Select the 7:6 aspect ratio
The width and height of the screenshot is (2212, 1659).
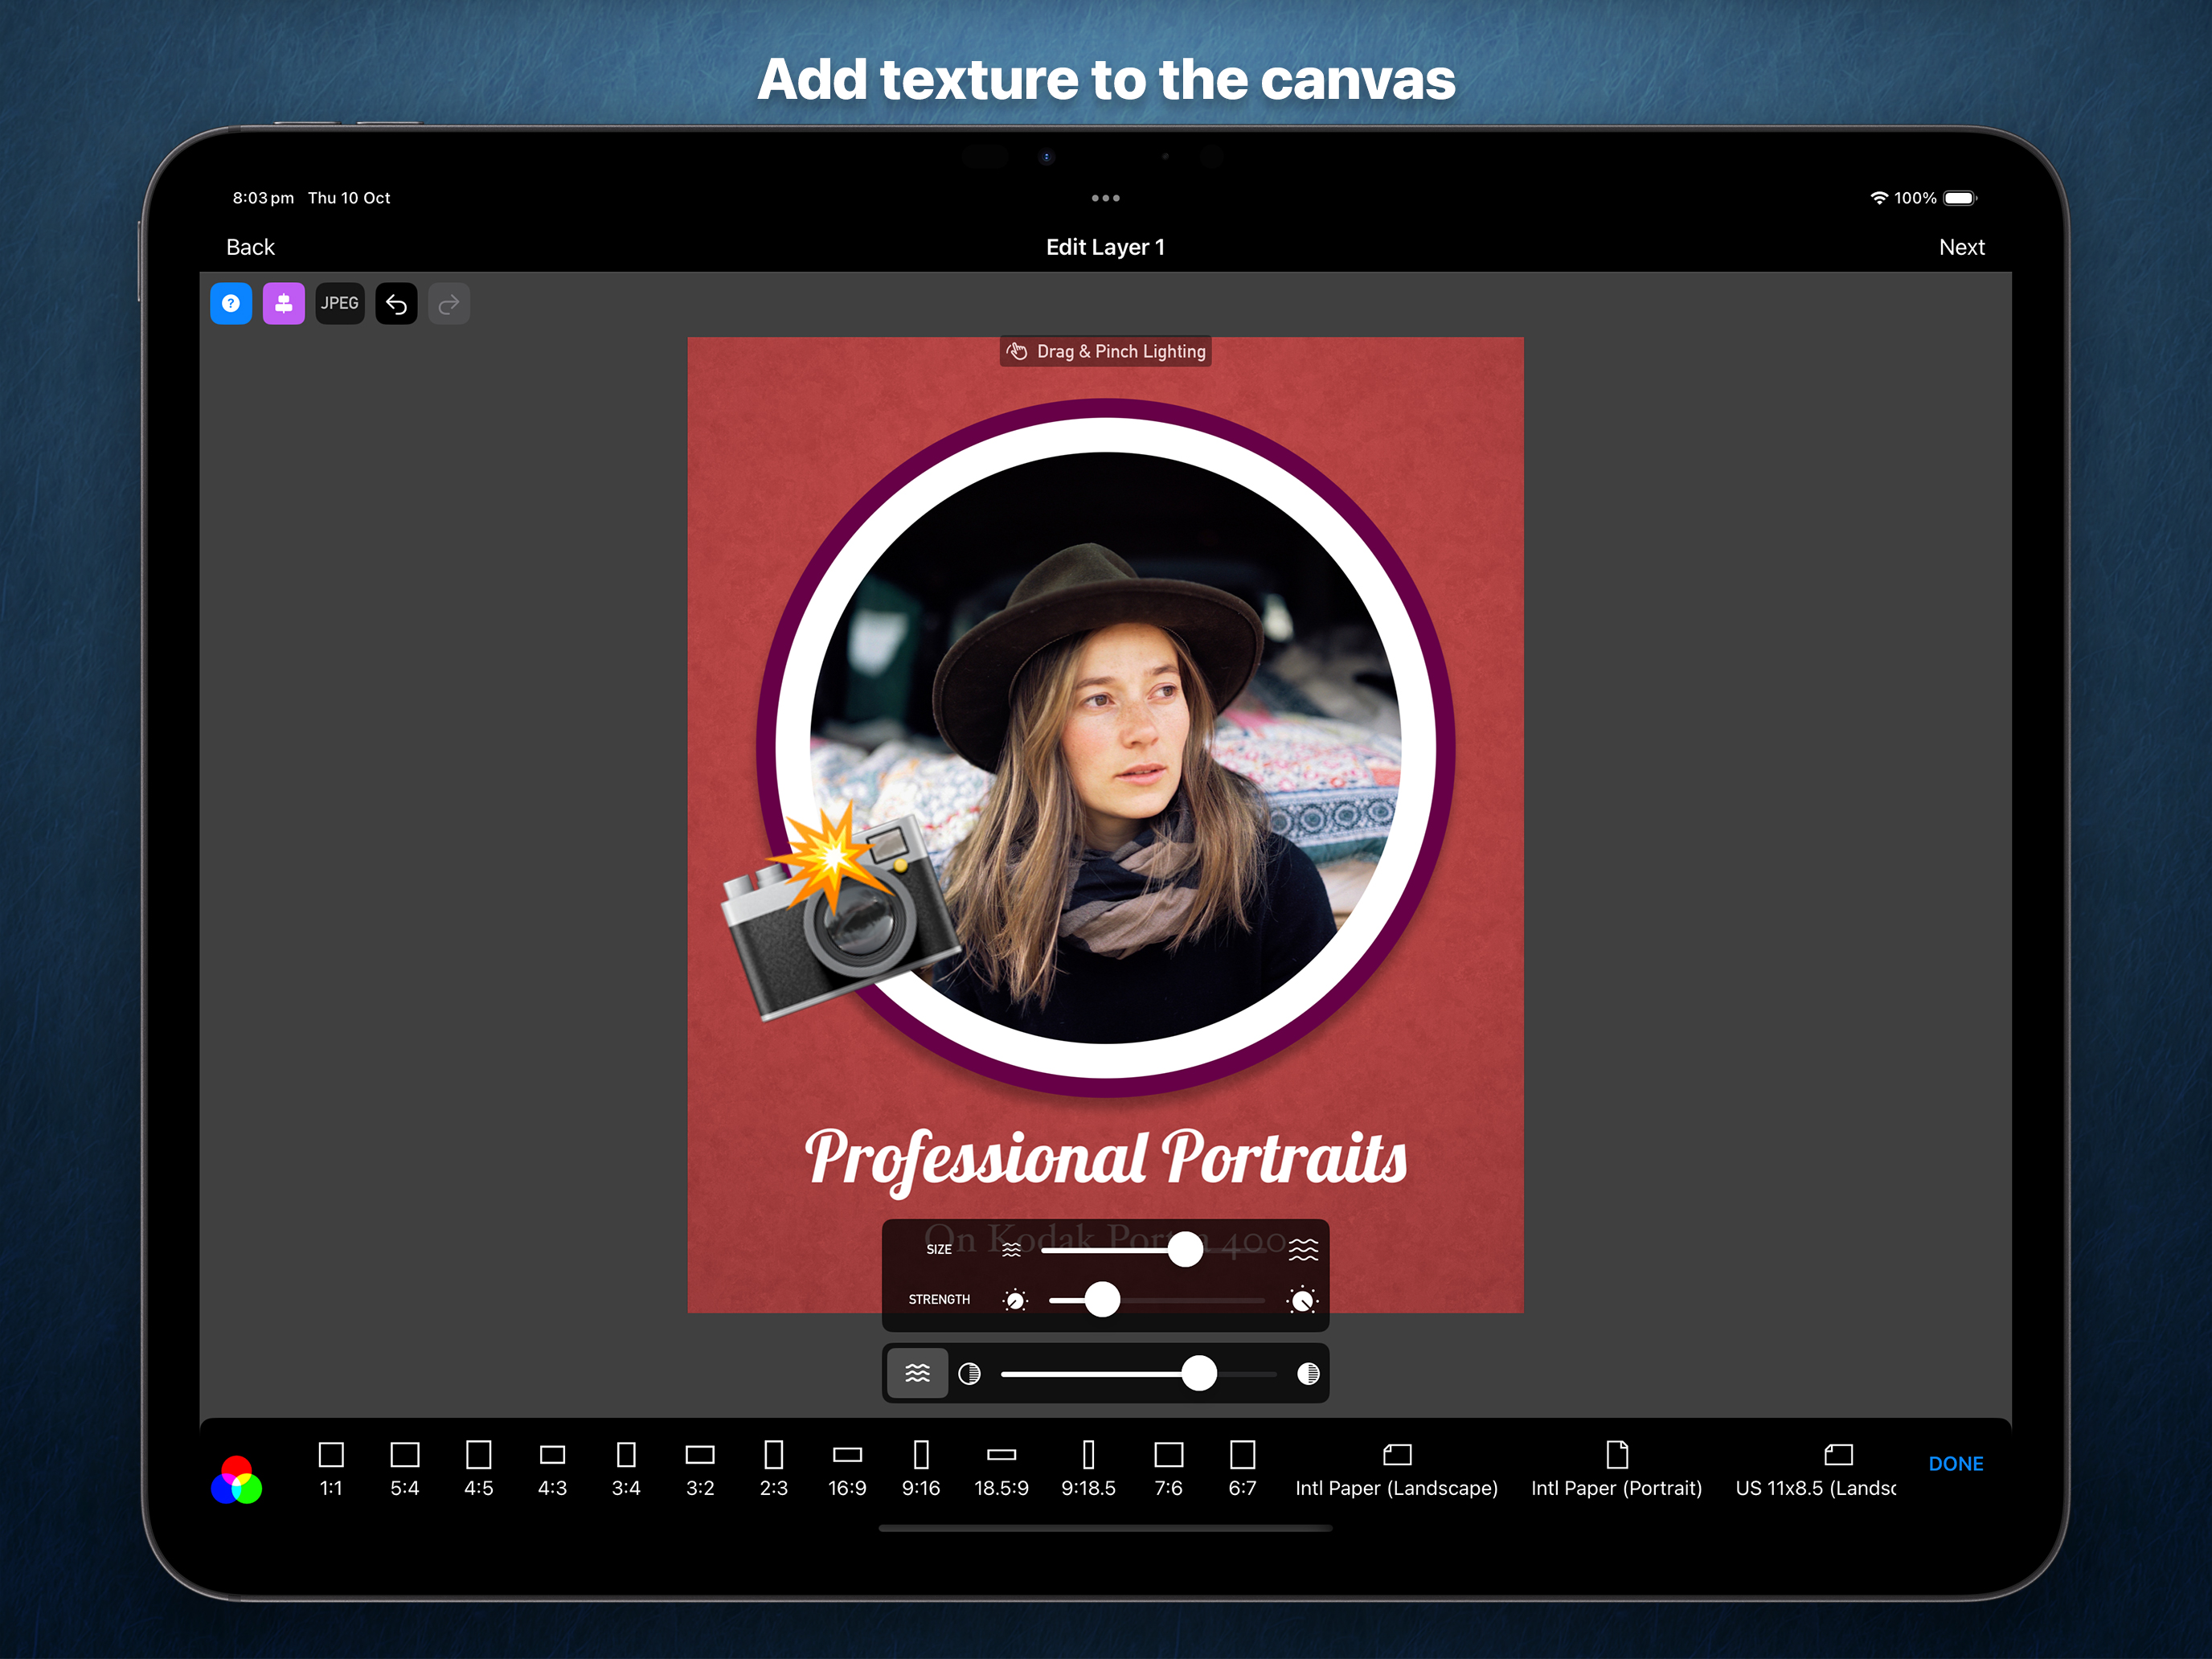click(1168, 1470)
